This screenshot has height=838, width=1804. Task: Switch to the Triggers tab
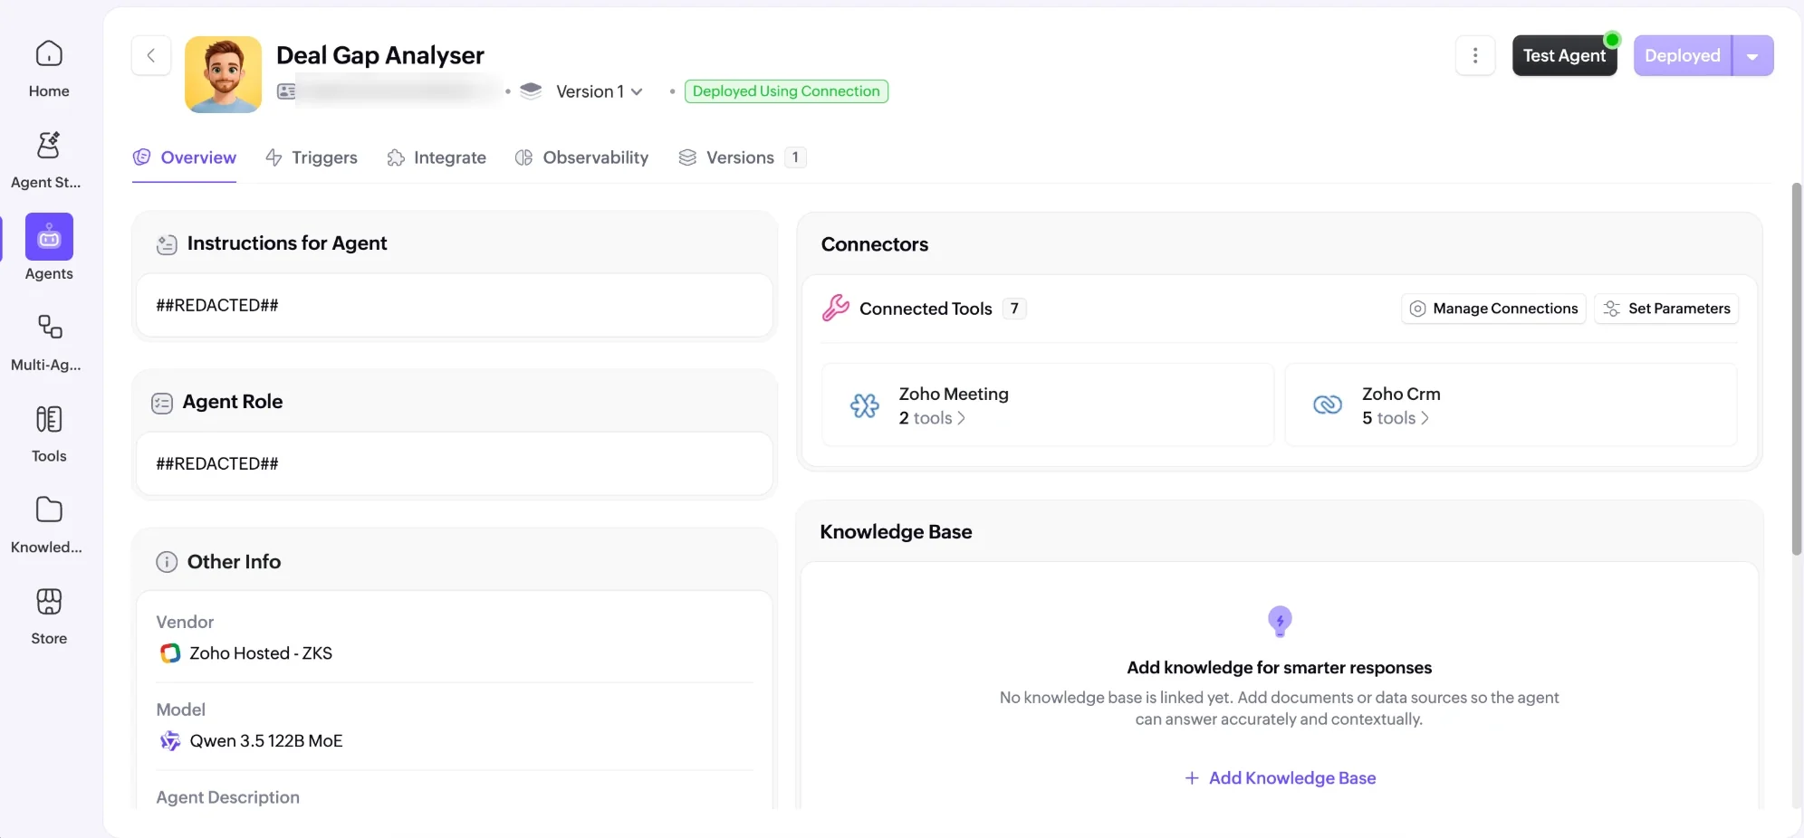pyautogui.click(x=312, y=157)
